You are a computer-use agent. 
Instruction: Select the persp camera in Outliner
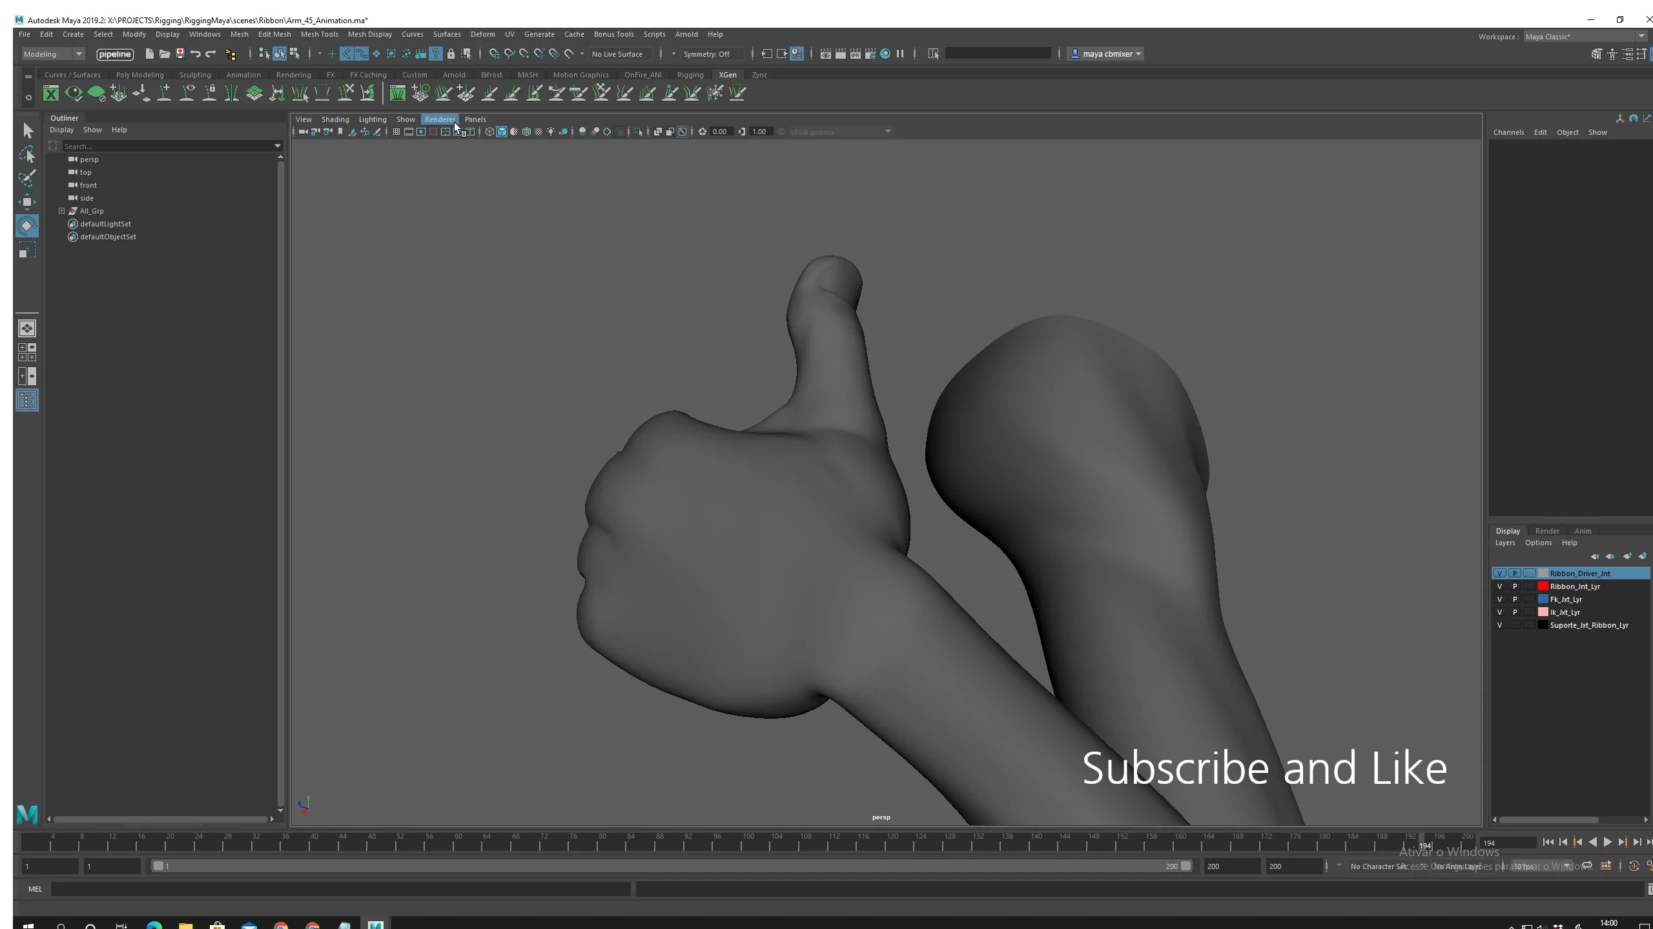click(89, 159)
